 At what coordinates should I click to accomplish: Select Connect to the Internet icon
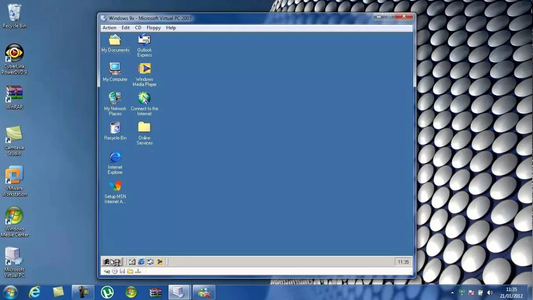click(144, 104)
